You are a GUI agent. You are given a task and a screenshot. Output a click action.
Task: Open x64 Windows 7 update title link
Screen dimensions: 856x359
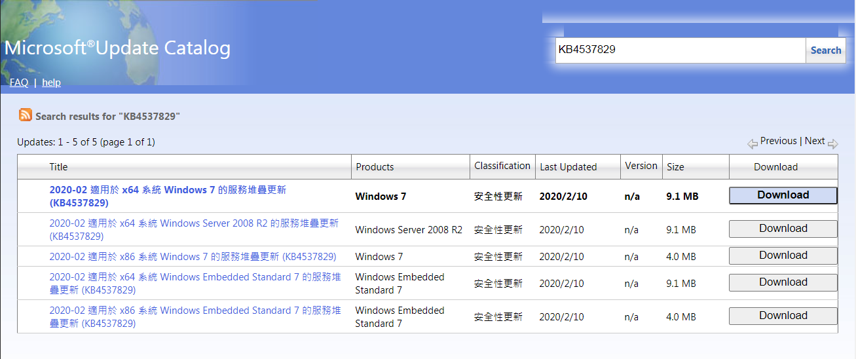pyautogui.click(x=168, y=190)
